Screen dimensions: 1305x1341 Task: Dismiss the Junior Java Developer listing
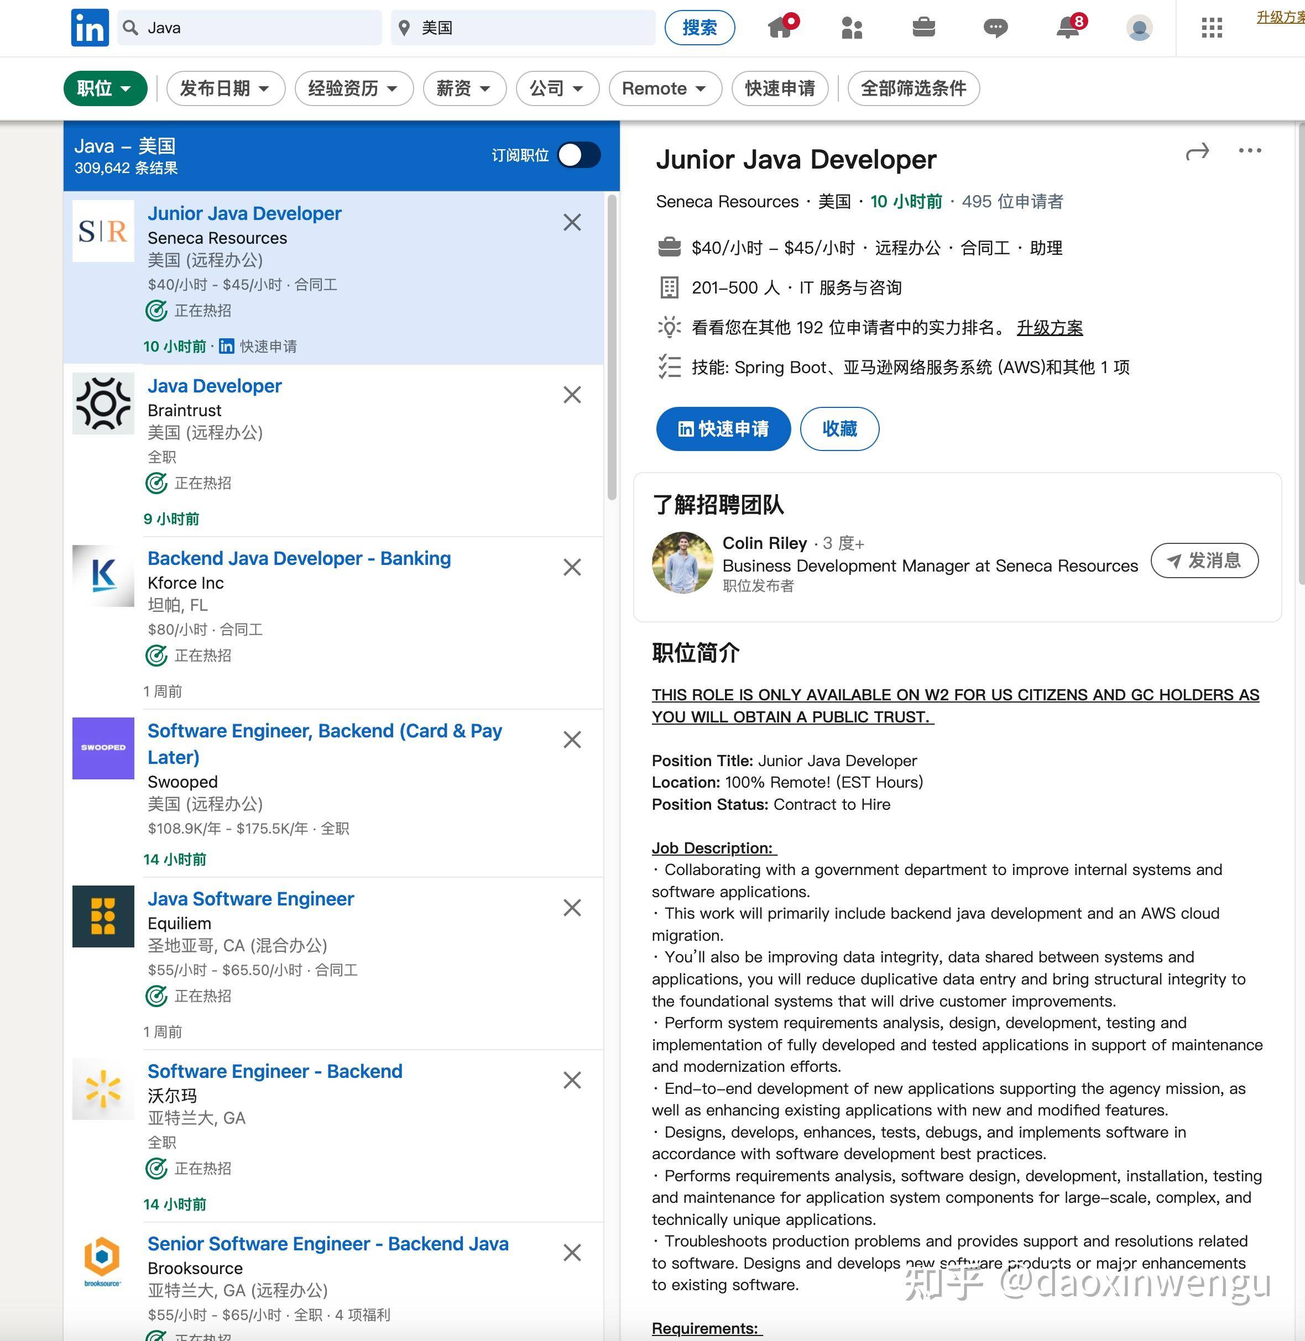572,222
